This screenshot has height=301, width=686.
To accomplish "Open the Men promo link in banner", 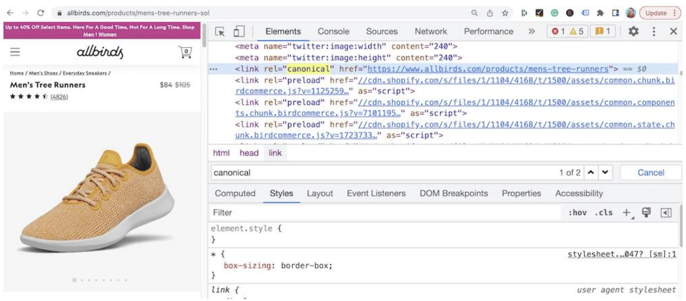I will point(89,34).
